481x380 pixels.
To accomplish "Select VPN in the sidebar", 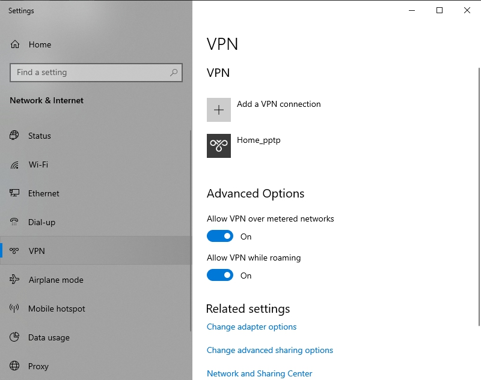I will tap(37, 251).
